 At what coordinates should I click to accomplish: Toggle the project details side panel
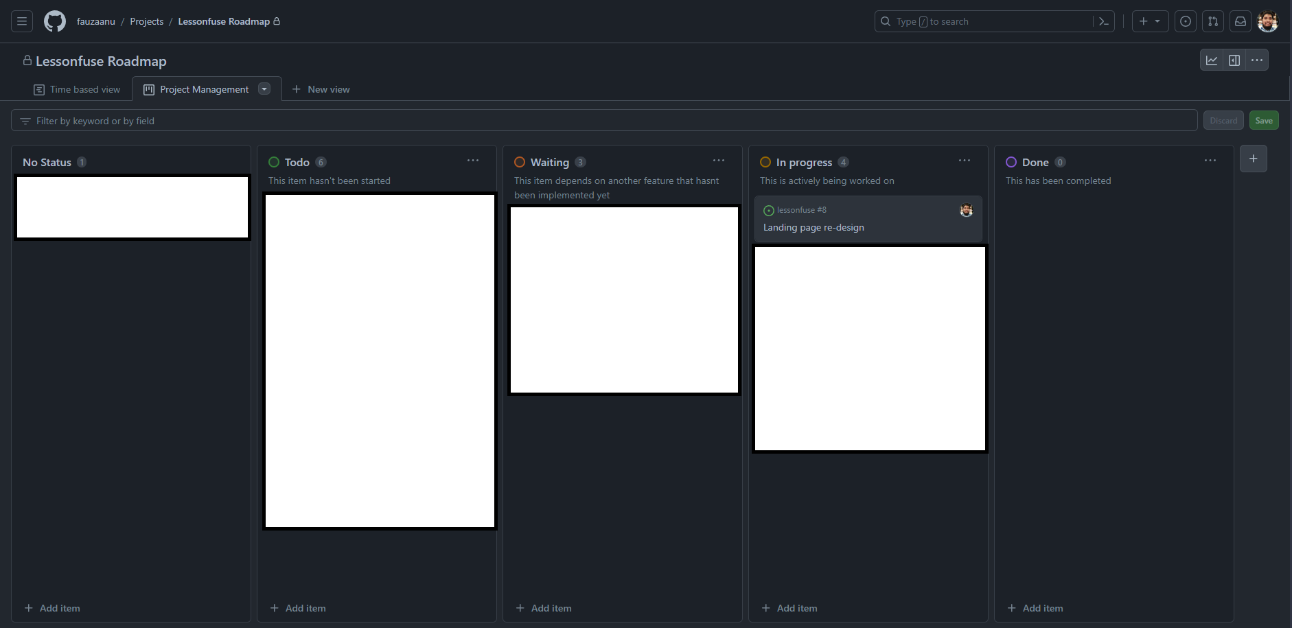tap(1234, 60)
